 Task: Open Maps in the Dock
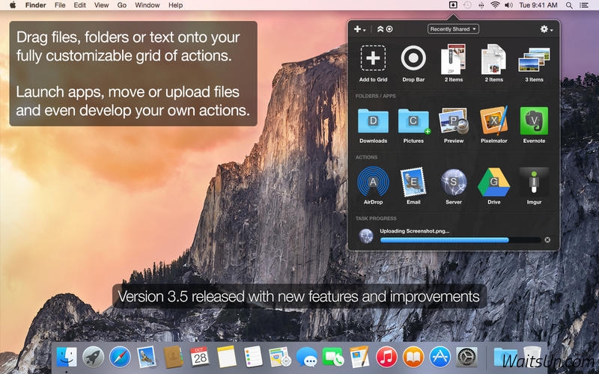[x=279, y=358]
